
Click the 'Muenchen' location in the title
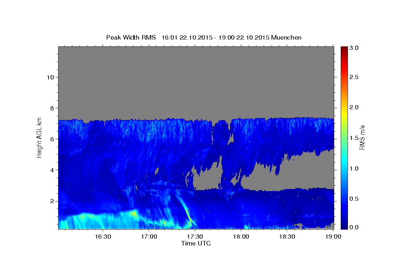[286, 37]
